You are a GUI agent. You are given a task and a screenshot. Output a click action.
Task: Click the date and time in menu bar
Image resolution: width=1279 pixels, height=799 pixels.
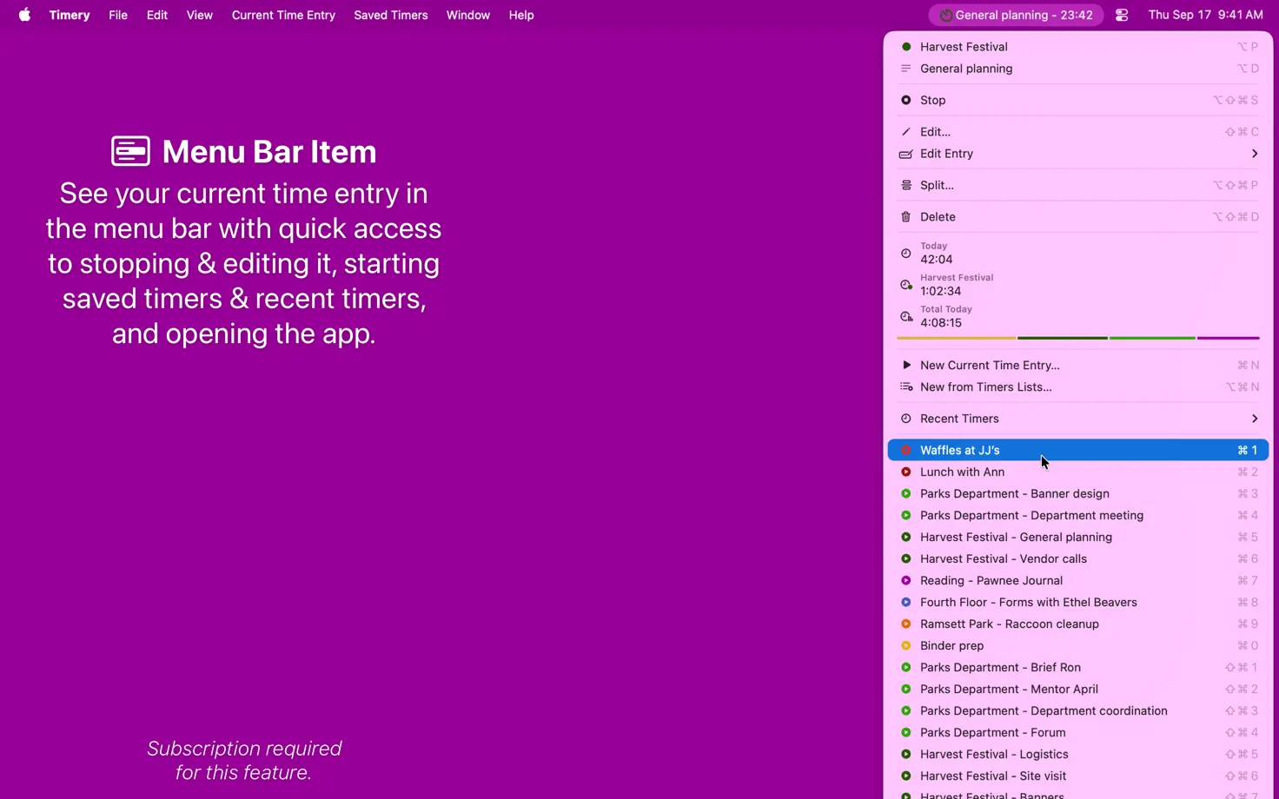pyautogui.click(x=1205, y=15)
